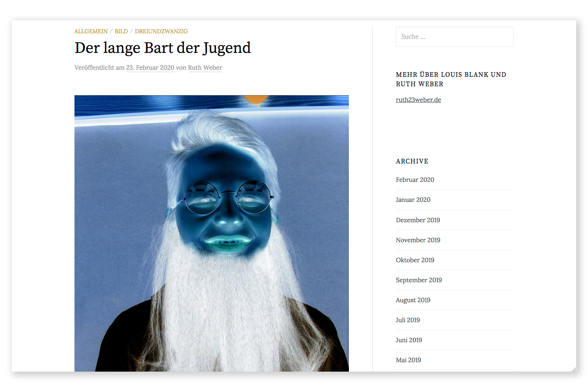Click the Suche search field
This screenshot has width=588, height=392.
(x=455, y=36)
